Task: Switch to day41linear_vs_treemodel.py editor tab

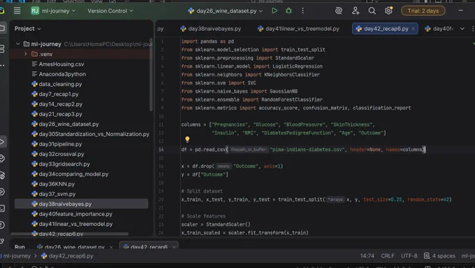Action: [x=298, y=29]
